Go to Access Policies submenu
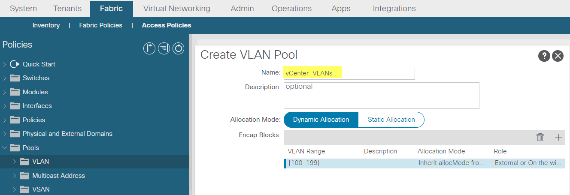Screen dimensions: 570x195 point(167,25)
